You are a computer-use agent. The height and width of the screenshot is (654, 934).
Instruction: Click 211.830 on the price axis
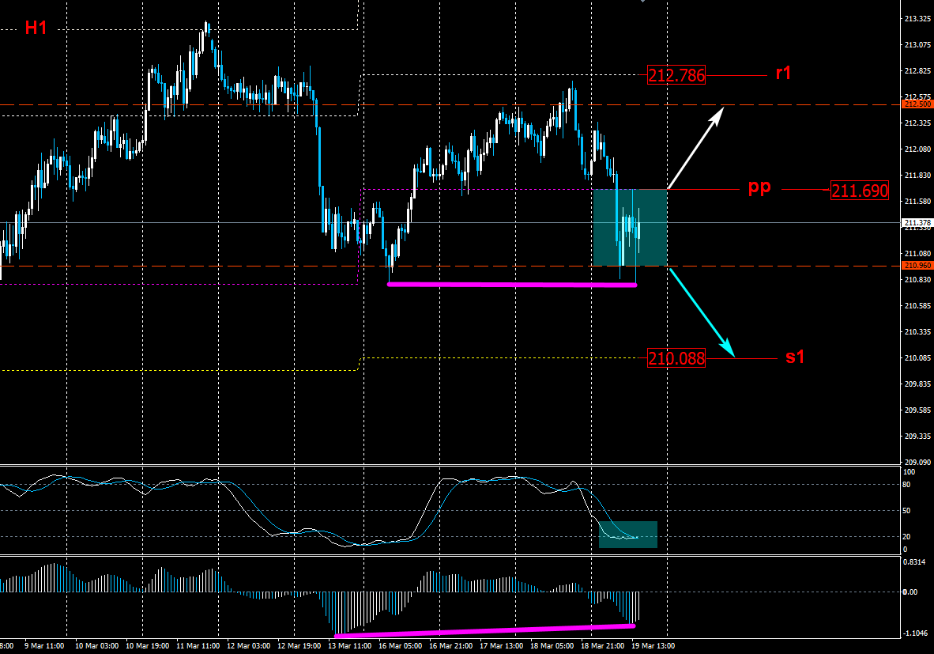[917, 176]
